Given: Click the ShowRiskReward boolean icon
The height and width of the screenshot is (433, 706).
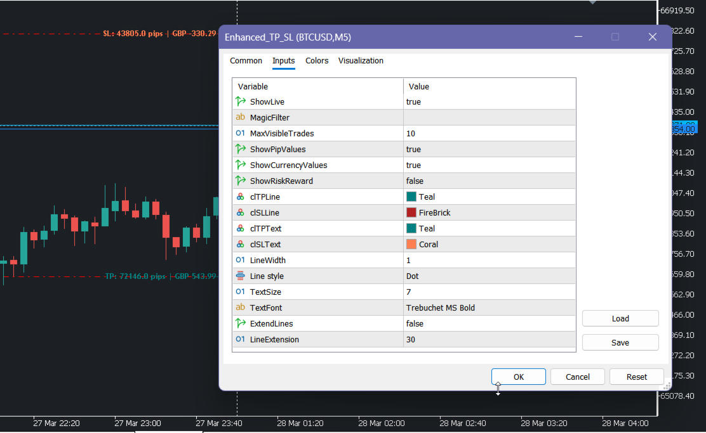Looking at the screenshot, I should click(241, 181).
